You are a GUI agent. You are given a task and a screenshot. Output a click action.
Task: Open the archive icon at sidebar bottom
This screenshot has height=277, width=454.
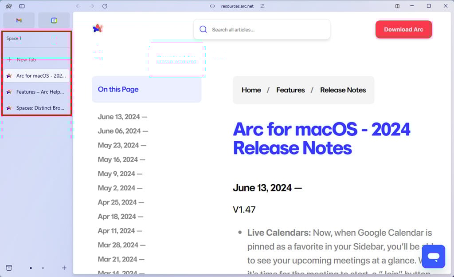click(x=9, y=268)
